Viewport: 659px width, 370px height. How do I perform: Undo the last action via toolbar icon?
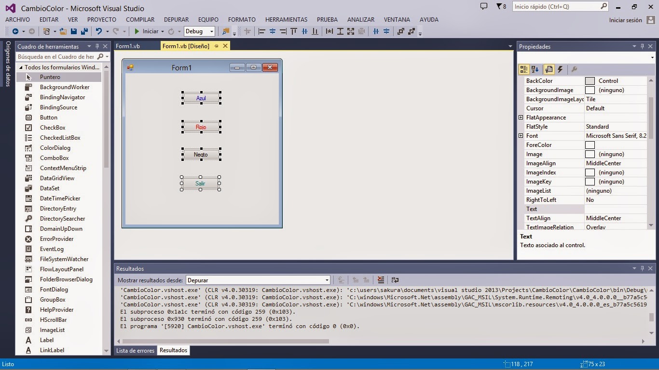[x=99, y=31]
